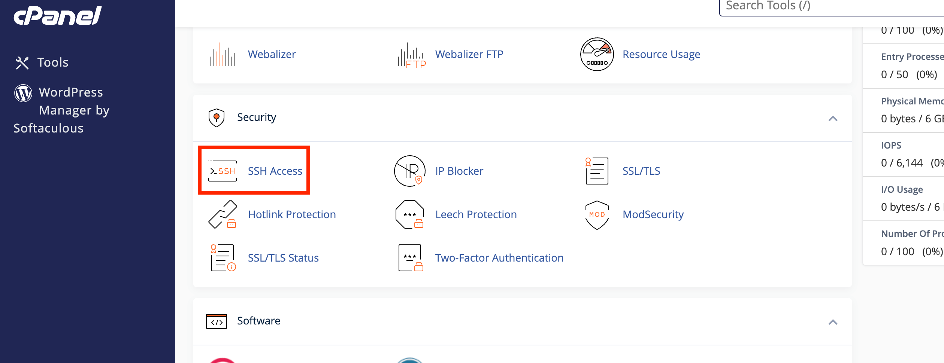The height and width of the screenshot is (363, 944).
Task: Click the Leech Protection icon
Action: (x=410, y=214)
